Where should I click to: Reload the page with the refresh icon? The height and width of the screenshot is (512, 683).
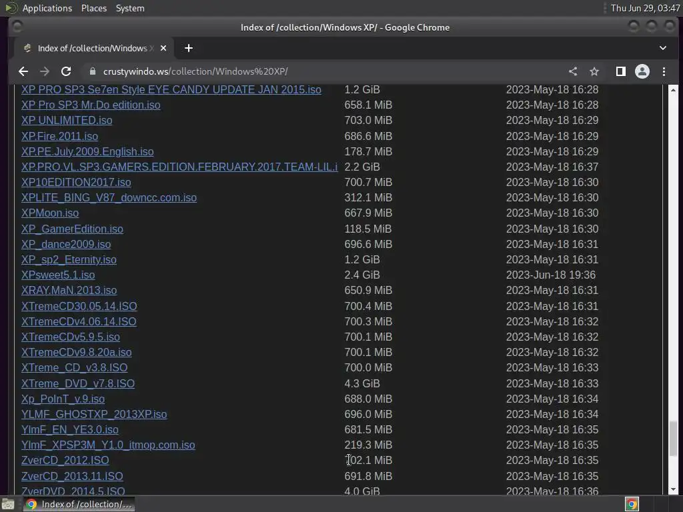(x=66, y=71)
